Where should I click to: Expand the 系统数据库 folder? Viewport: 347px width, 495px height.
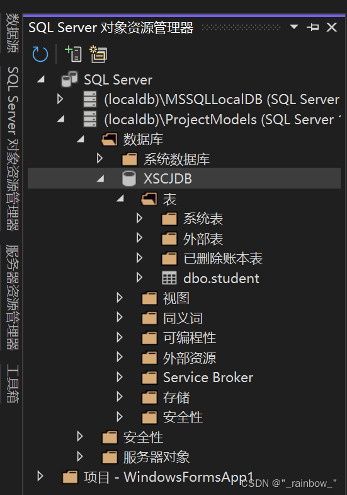pyautogui.click(x=100, y=158)
